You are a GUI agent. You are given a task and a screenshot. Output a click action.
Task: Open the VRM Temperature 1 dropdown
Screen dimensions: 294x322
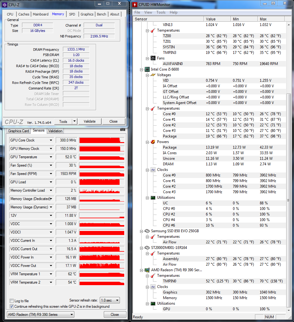click(51, 274)
